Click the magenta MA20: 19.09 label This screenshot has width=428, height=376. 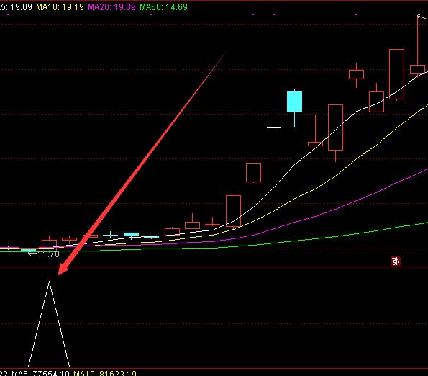111,6
